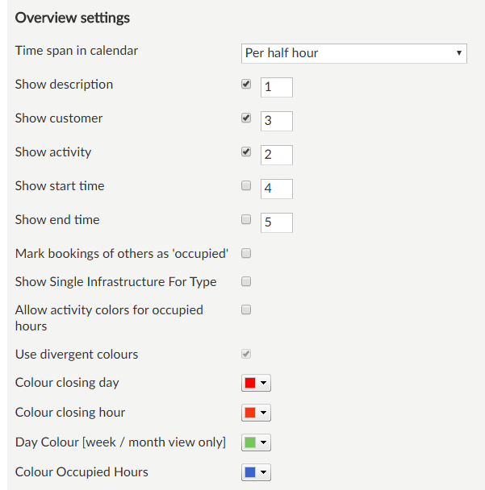Enable Show Single Infrastructure For Type
Image resolution: width=485 pixels, height=490 pixels.
click(x=246, y=282)
